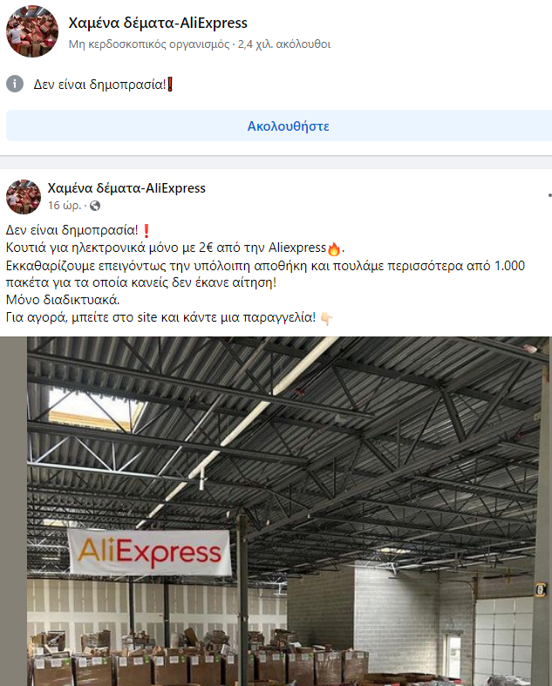Viewport: 552px width, 686px height.
Task: Open post author name Χαμένα δέματα-AliExpress
Action: [x=126, y=188]
